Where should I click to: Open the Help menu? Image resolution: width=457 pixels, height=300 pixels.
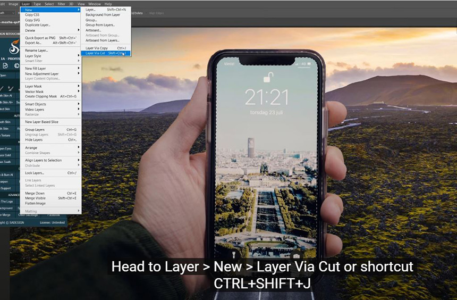pos(108,4)
